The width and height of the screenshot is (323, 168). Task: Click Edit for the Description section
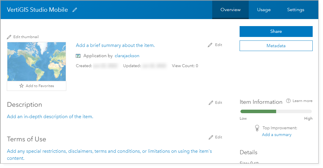coord(219,102)
